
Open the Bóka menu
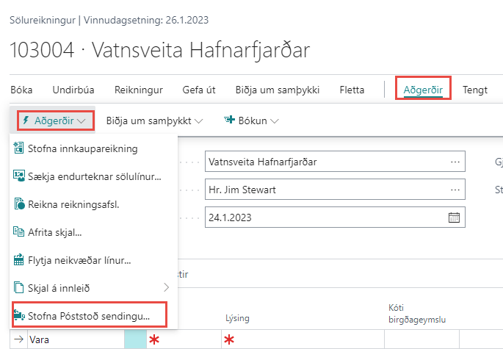(x=21, y=90)
